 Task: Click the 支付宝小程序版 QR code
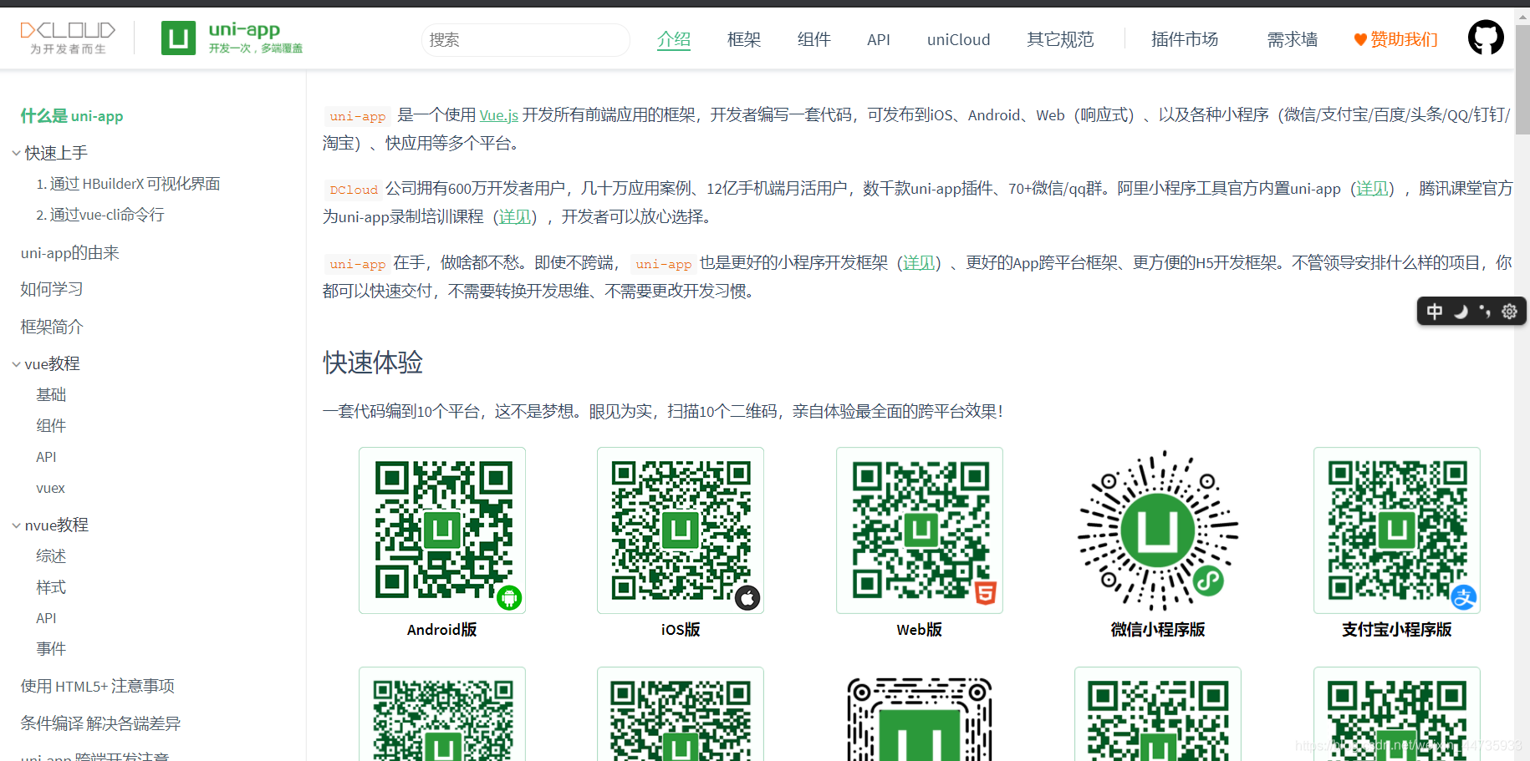[1397, 530]
